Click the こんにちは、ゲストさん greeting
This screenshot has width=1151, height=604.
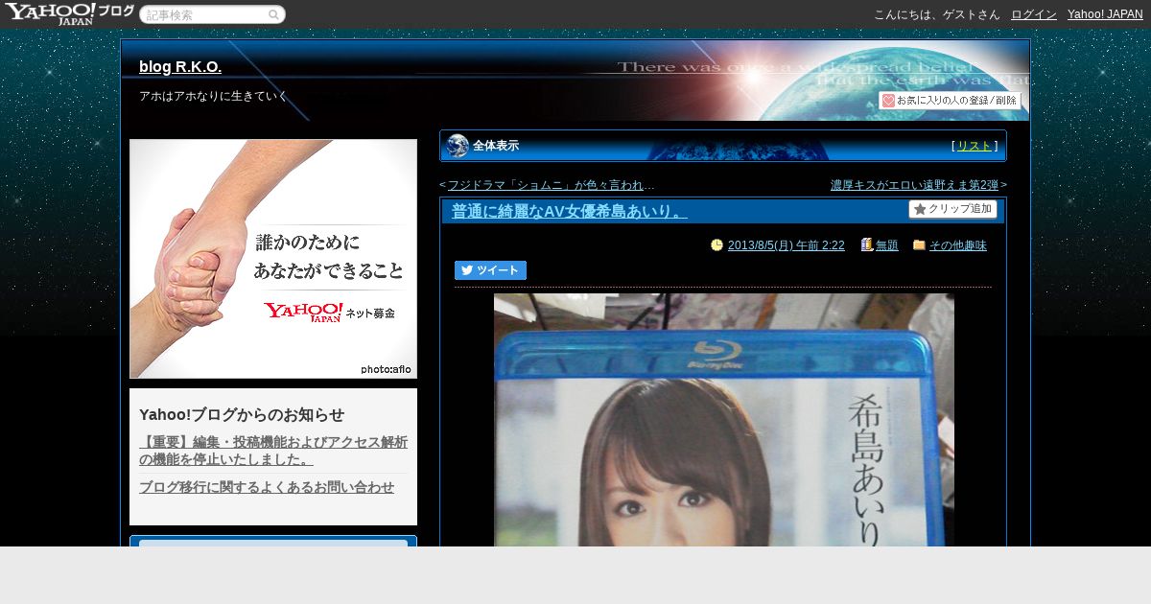point(936,14)
